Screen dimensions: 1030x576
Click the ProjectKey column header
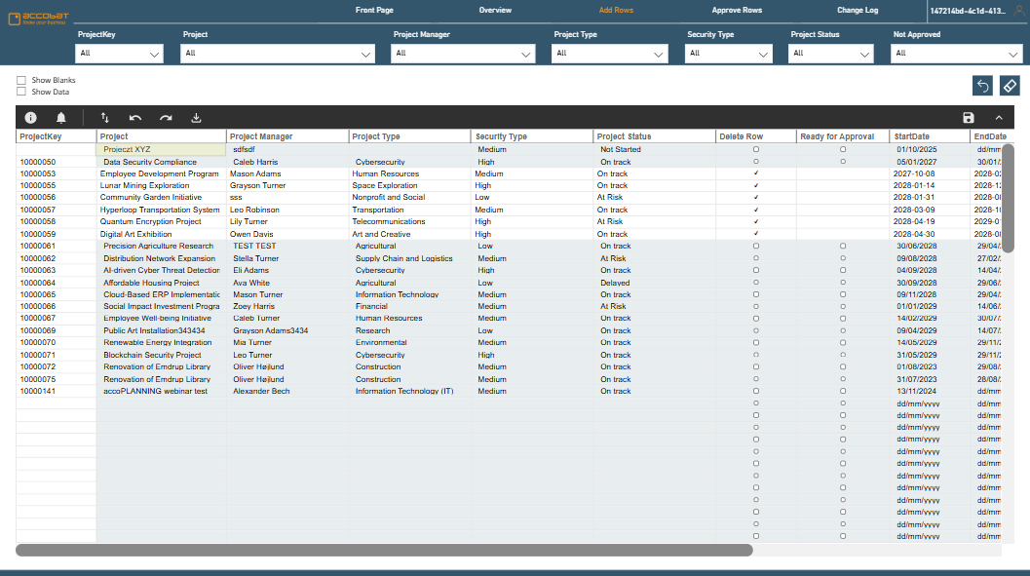(x=56, y=136)
